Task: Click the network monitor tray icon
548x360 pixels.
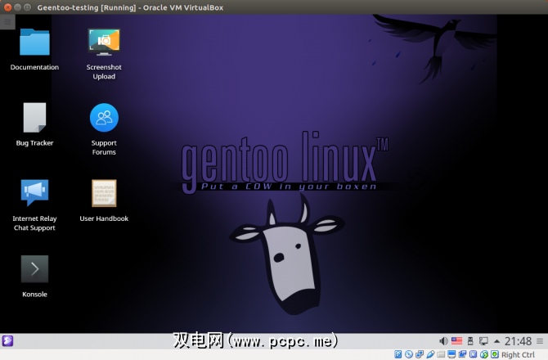Action: 483,341
